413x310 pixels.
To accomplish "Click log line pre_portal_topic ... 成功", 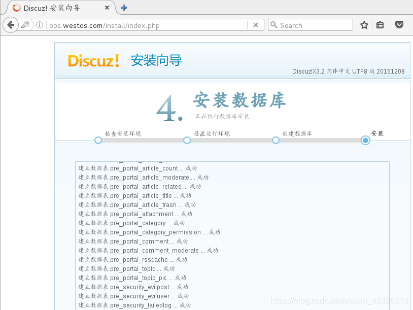I will click(x=126, y=269).
